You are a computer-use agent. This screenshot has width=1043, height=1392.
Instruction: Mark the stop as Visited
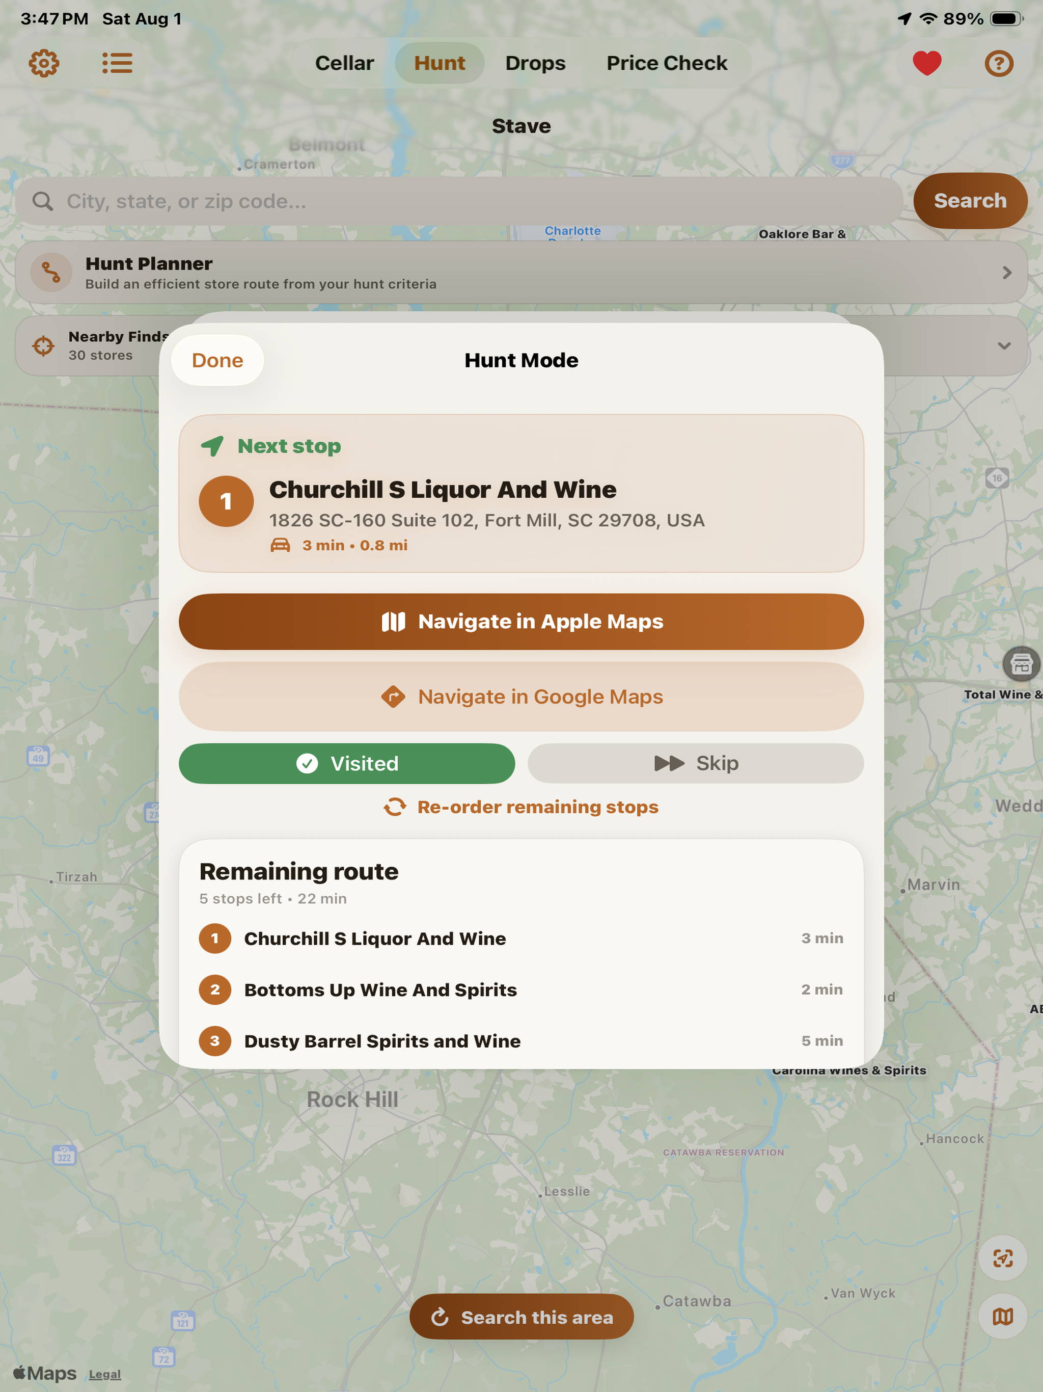tap(347, 763)
